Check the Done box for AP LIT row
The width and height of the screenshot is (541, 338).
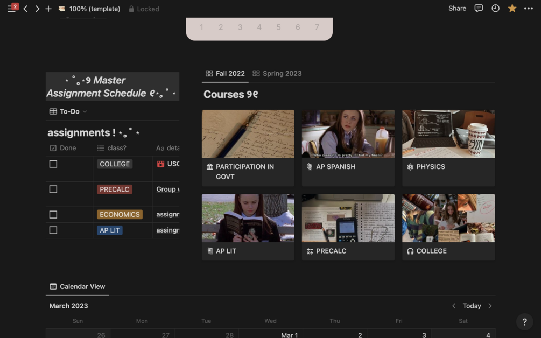tap(53, 230)
